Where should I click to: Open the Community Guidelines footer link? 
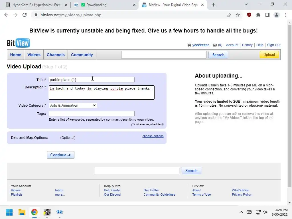point(159,194)
